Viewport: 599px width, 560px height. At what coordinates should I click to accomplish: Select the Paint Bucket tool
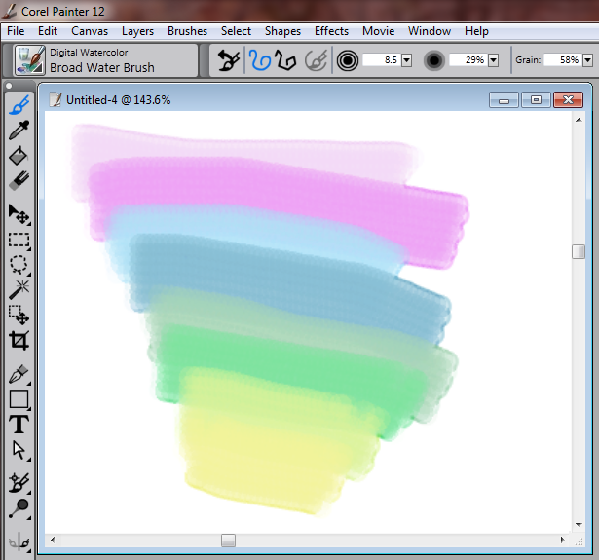[19, 156]
